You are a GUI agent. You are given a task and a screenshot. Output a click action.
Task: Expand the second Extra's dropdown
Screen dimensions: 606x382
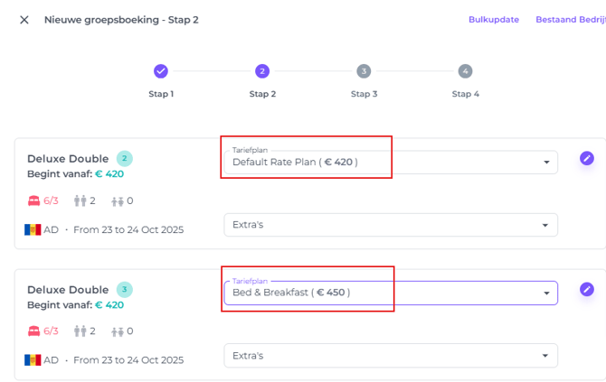coord(391,356)
